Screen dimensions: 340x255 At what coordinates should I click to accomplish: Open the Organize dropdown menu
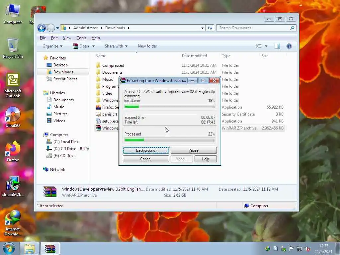[52, 46]
